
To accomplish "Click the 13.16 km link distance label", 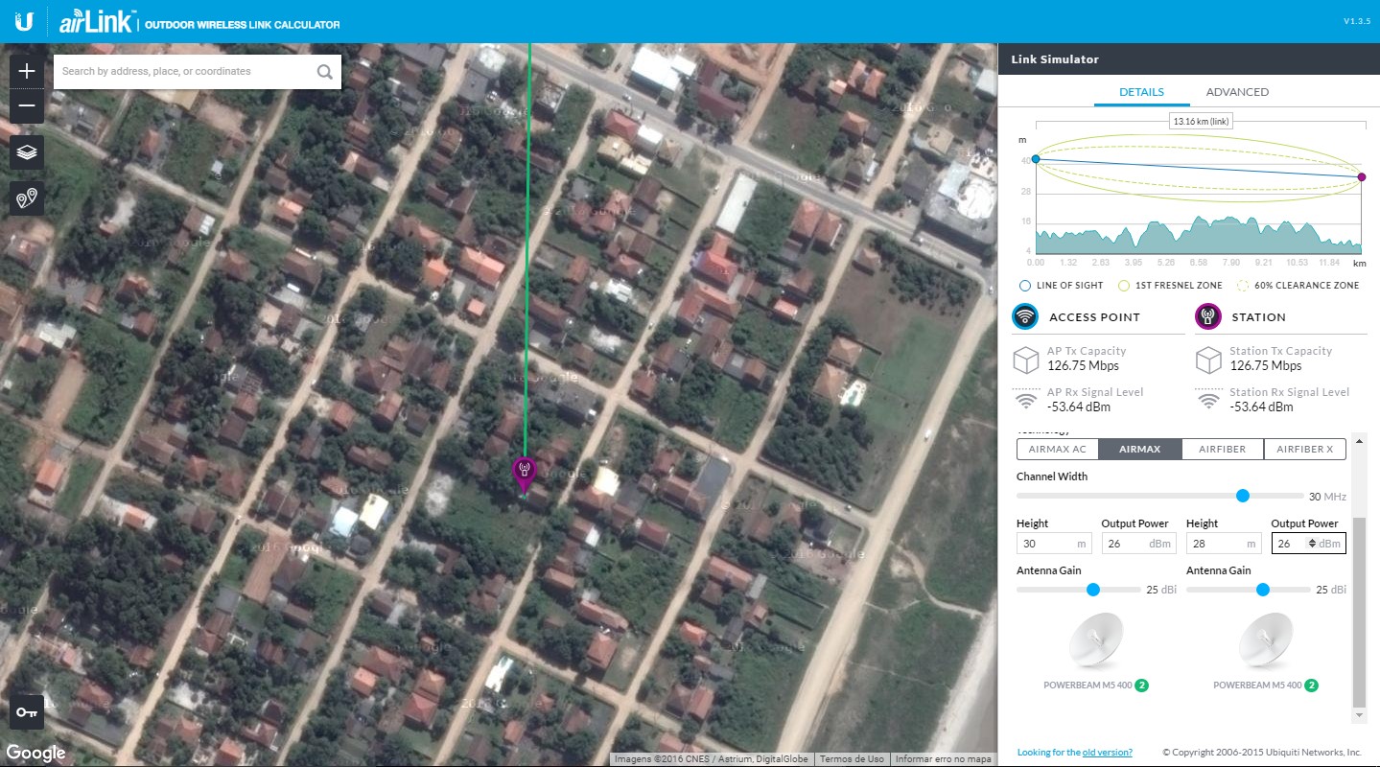I will point(1201,121).
